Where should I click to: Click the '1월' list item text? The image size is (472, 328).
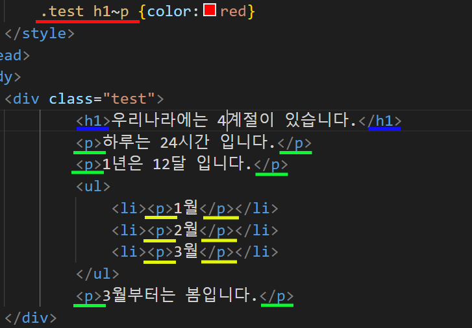(x=186, y=207)
